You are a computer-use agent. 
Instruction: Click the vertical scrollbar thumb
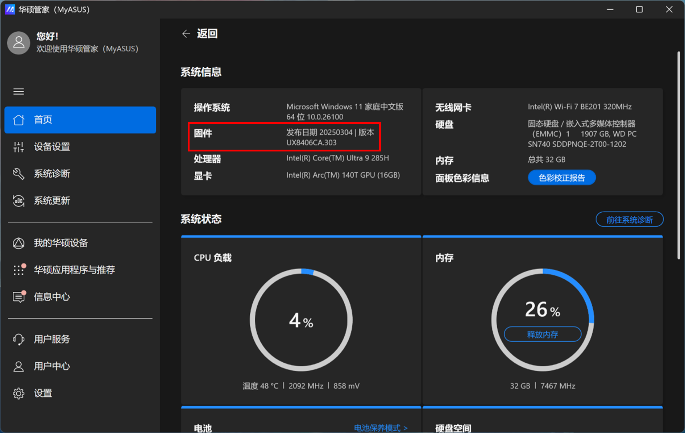click(678, 155)
